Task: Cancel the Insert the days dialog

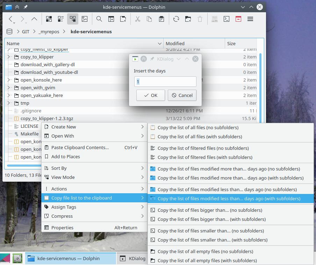Action: pyautogui.click(x=182, y=95)
